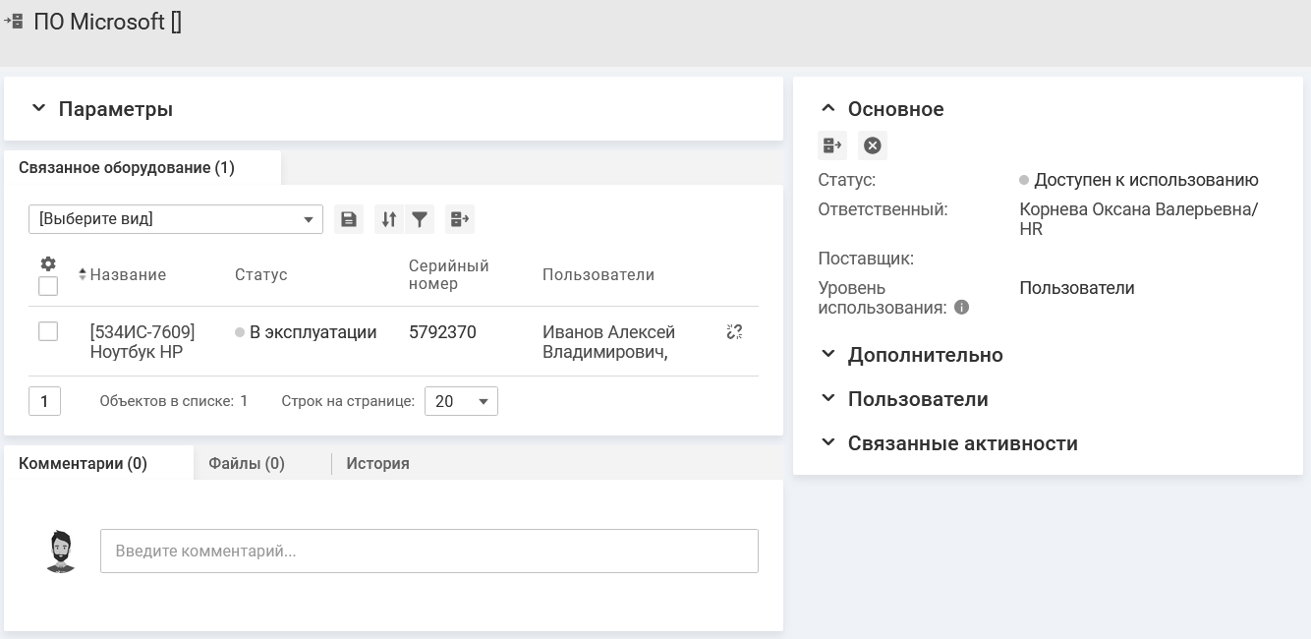
Task: Click the save view icon
Action: pyautogui.click(x=349, y=219)
